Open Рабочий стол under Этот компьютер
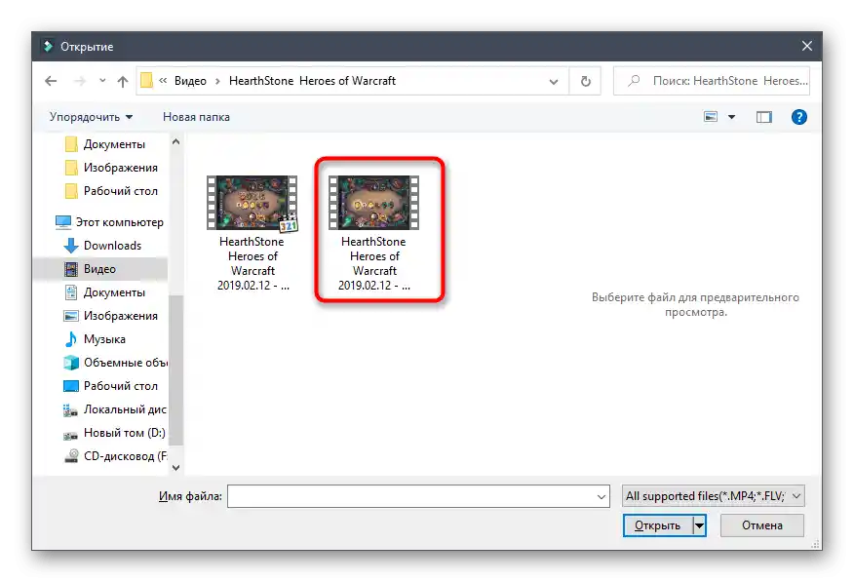Image resolution: width=854 pixels, height=582 pixels. (x=111, y=386)
